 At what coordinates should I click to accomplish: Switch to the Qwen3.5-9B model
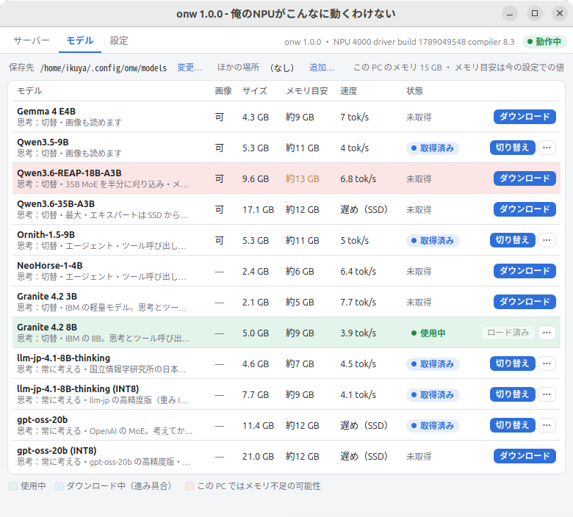[x=512, y=148]
